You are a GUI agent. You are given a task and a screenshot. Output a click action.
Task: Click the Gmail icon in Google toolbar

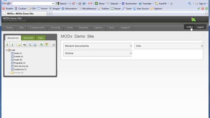click(90, 4)
